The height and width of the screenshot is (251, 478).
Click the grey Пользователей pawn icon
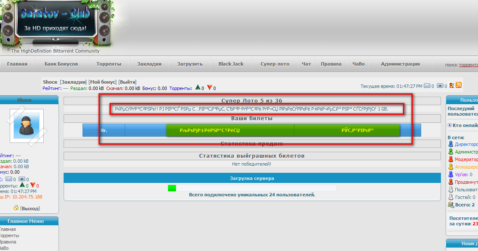[x=451, y=190]
